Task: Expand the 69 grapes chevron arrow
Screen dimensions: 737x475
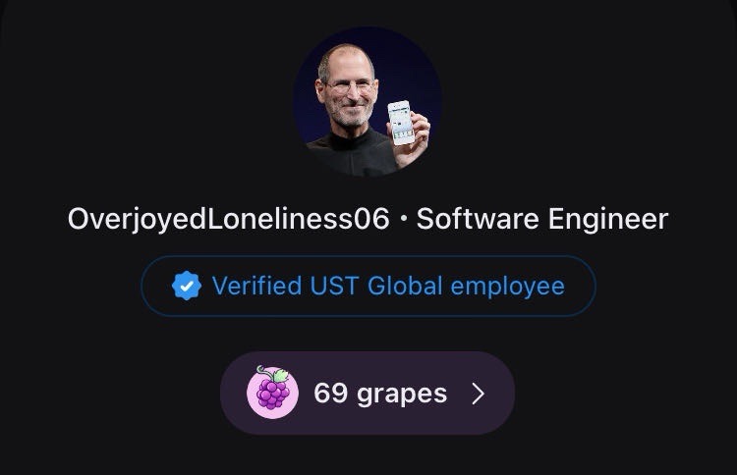Action: click(478, 394)
